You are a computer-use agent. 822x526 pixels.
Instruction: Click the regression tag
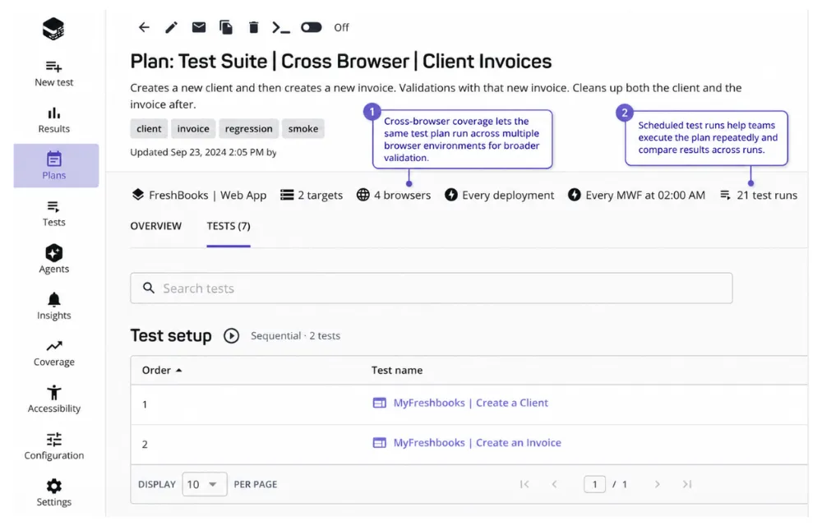(248, 129)
